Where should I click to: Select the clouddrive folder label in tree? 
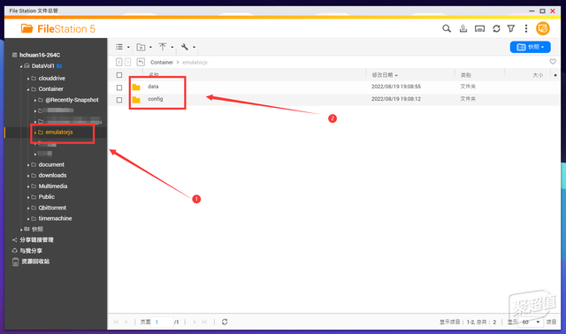click(52, 79)
